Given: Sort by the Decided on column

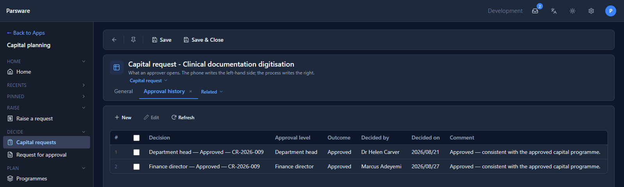Looking at the screenshot, I should pyautogui.click(x=425, y=138).
